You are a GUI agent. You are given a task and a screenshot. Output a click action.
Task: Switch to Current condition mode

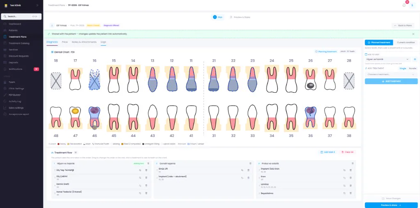tap(406, 42)
